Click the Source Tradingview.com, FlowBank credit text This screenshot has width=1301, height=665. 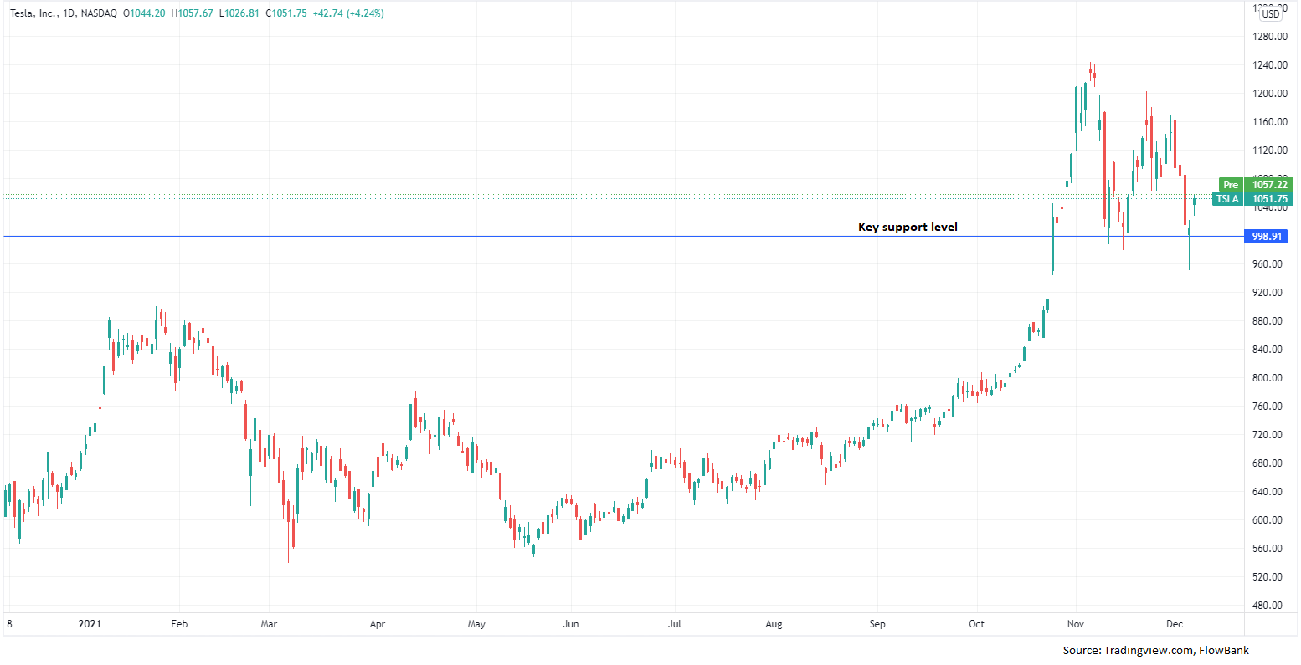click(x=1155, y=650)
